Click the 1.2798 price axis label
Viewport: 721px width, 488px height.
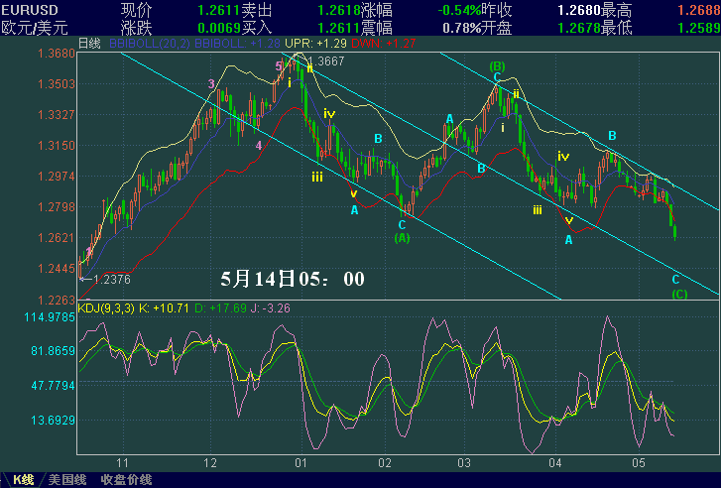(x=57, y=207)
